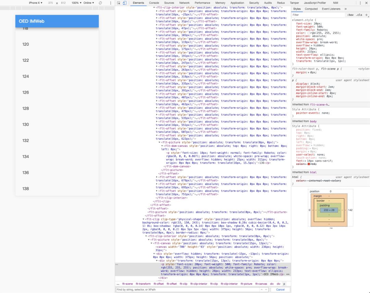Select flt-canvas in the breadcrumb bar
Image resolution: width=370 pixels, height=293 pixels.
click(x=261, y=284)
